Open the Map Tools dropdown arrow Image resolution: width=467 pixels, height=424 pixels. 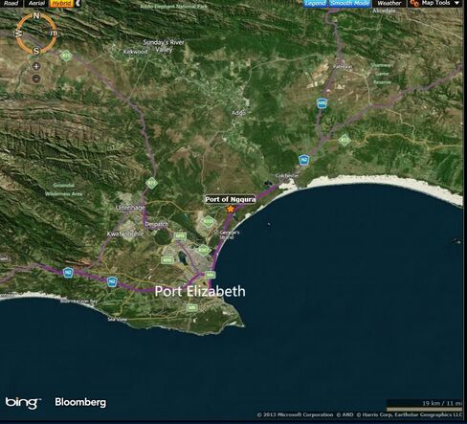point(456,3)
